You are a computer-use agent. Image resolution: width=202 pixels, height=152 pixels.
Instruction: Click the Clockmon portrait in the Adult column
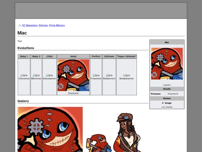tap(73, 75)
